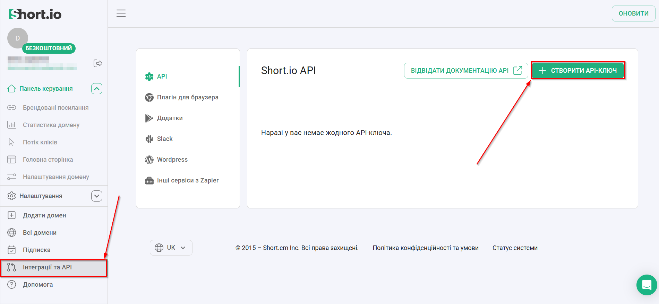This screenshot has width=659, height=304.
Task: Click the БЕЗКОШТОВНИЙ plan badge
Action: coord(49,48)
